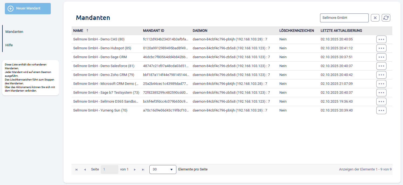403x185 pixels.
Task: Open actions menu for Yumeng Sun (70)
Action: point(381,110)
